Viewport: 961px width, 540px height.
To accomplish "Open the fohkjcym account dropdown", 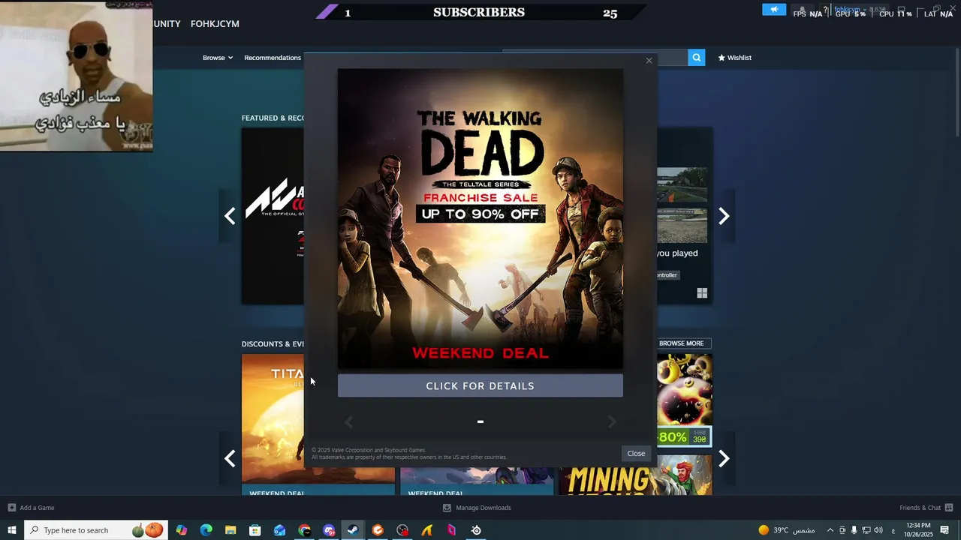I will [851, 10].
